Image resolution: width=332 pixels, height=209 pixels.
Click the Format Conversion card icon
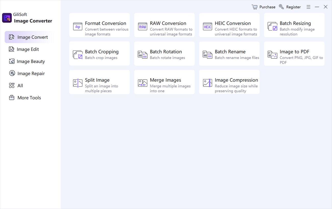tap(78, 26)
